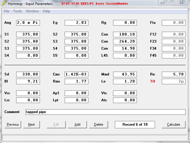The height and width of the screenshot is (143, 190).
Task: Click the S3 field in the F34 row
Action: click(28, 48)
